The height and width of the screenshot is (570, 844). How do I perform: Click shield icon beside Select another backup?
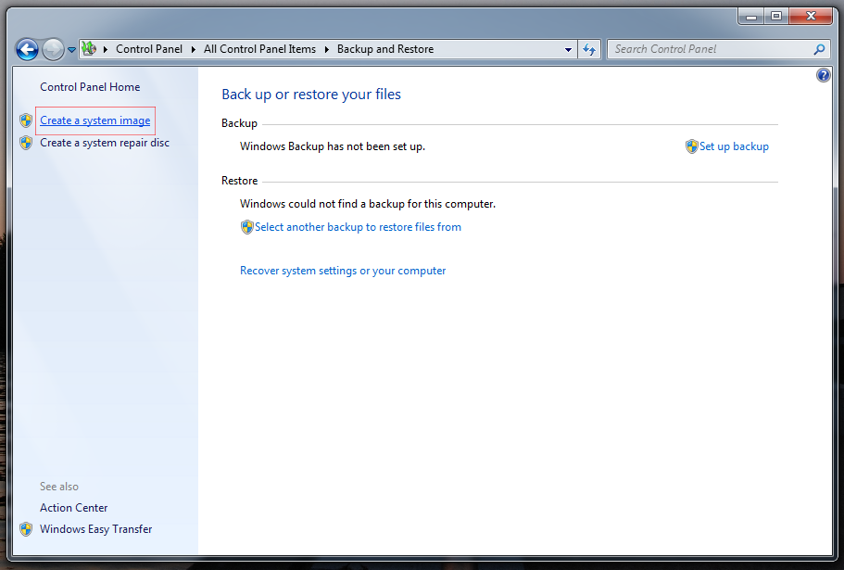[x=246, y=227]
